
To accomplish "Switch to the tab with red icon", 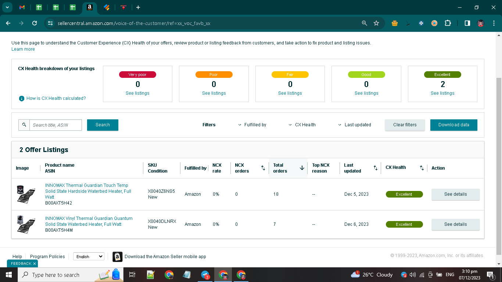I will click(123, 7).
